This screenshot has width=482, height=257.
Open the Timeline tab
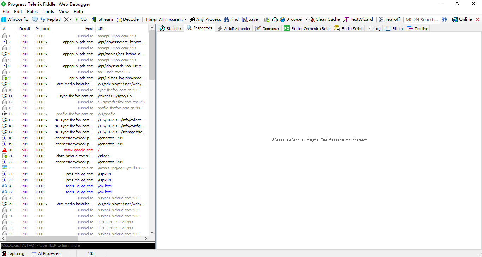coord(418,29)
